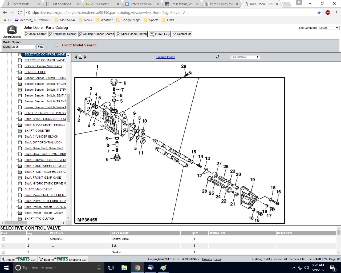Viewport: 341px width, 273px height.
Task: Click parts table scrollbar down arrow
Action: click(339, 252)
